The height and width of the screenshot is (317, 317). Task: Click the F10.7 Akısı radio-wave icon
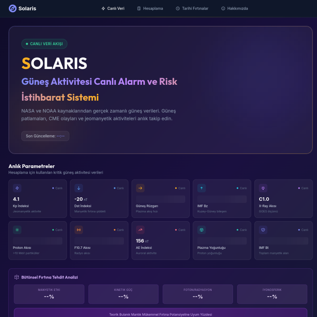(78, 229)
